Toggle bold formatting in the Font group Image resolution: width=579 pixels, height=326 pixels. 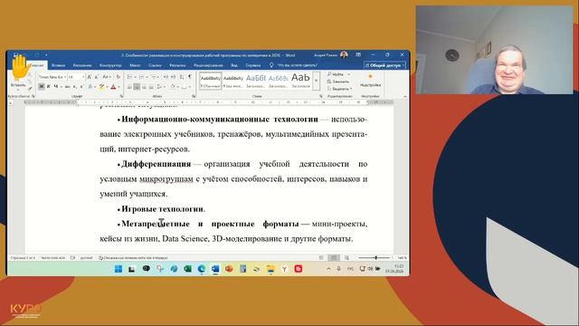(x=42, y=87)
